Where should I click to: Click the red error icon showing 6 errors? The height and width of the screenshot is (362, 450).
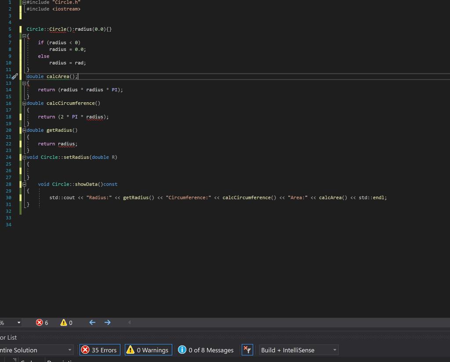click(x=40, y=323)
